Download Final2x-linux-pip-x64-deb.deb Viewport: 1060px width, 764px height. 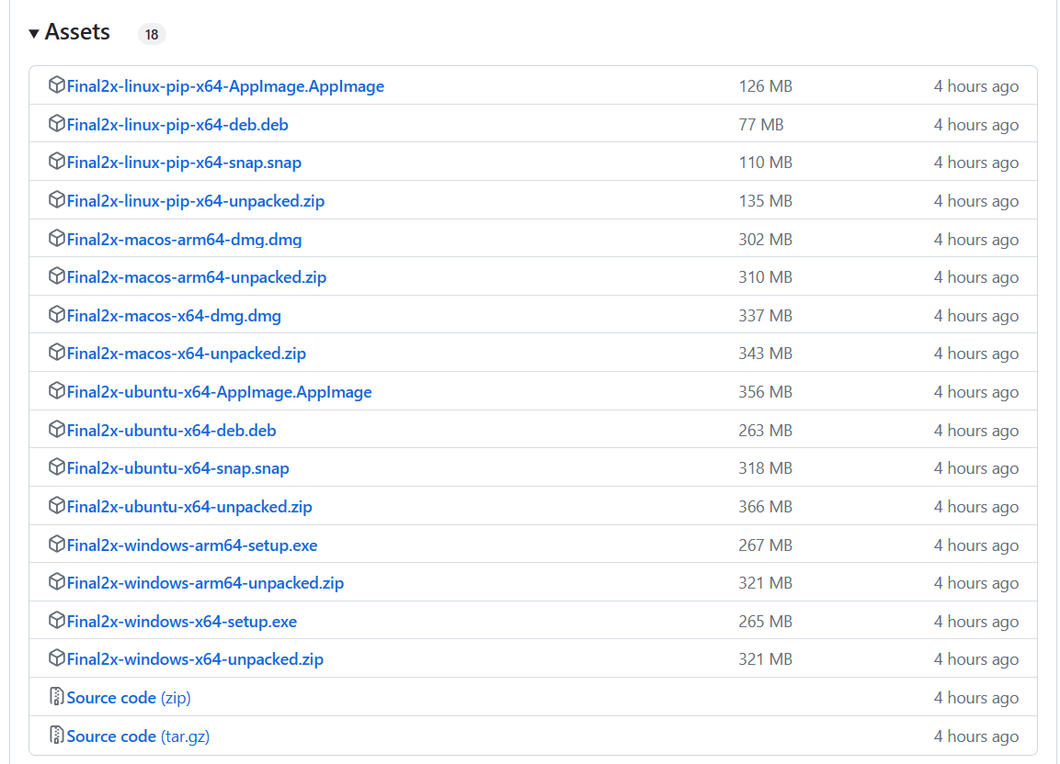177,125
